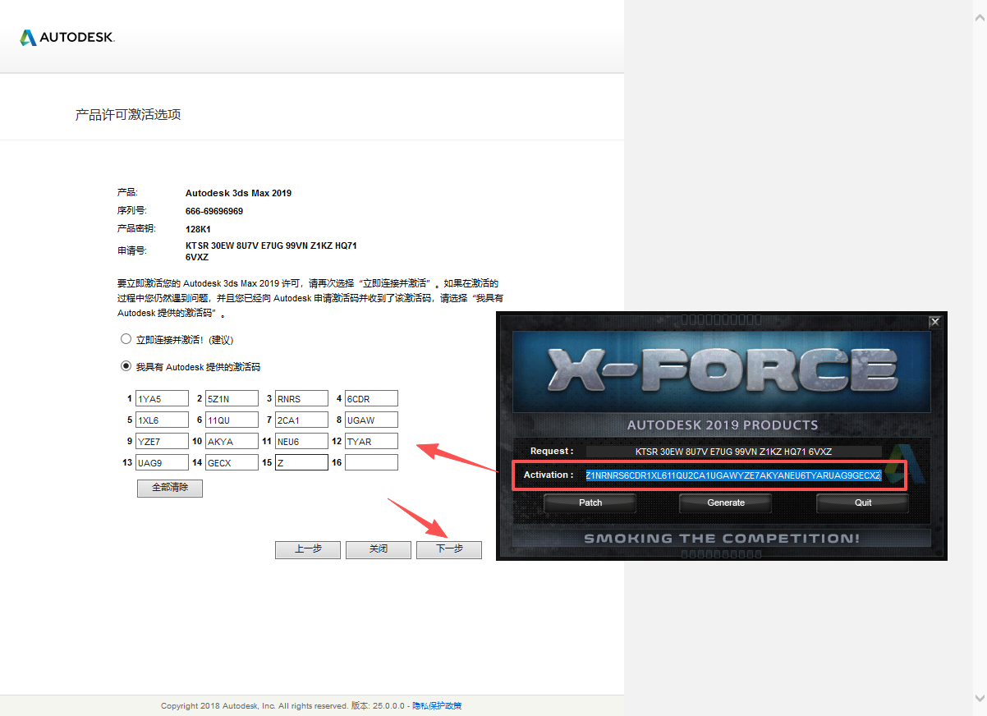Click the serial number 666-69696969
Viewport: 987px width, 716px height.
pyautogui.click(x=214, y=211)
